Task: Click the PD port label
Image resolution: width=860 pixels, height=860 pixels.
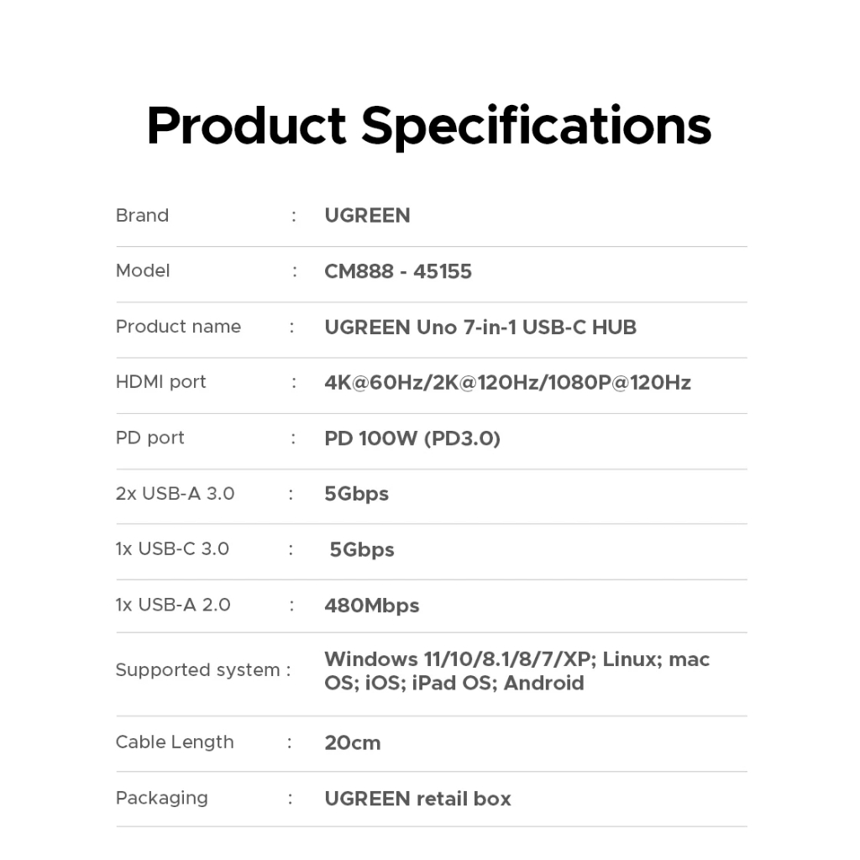Action: click(149, 438)
